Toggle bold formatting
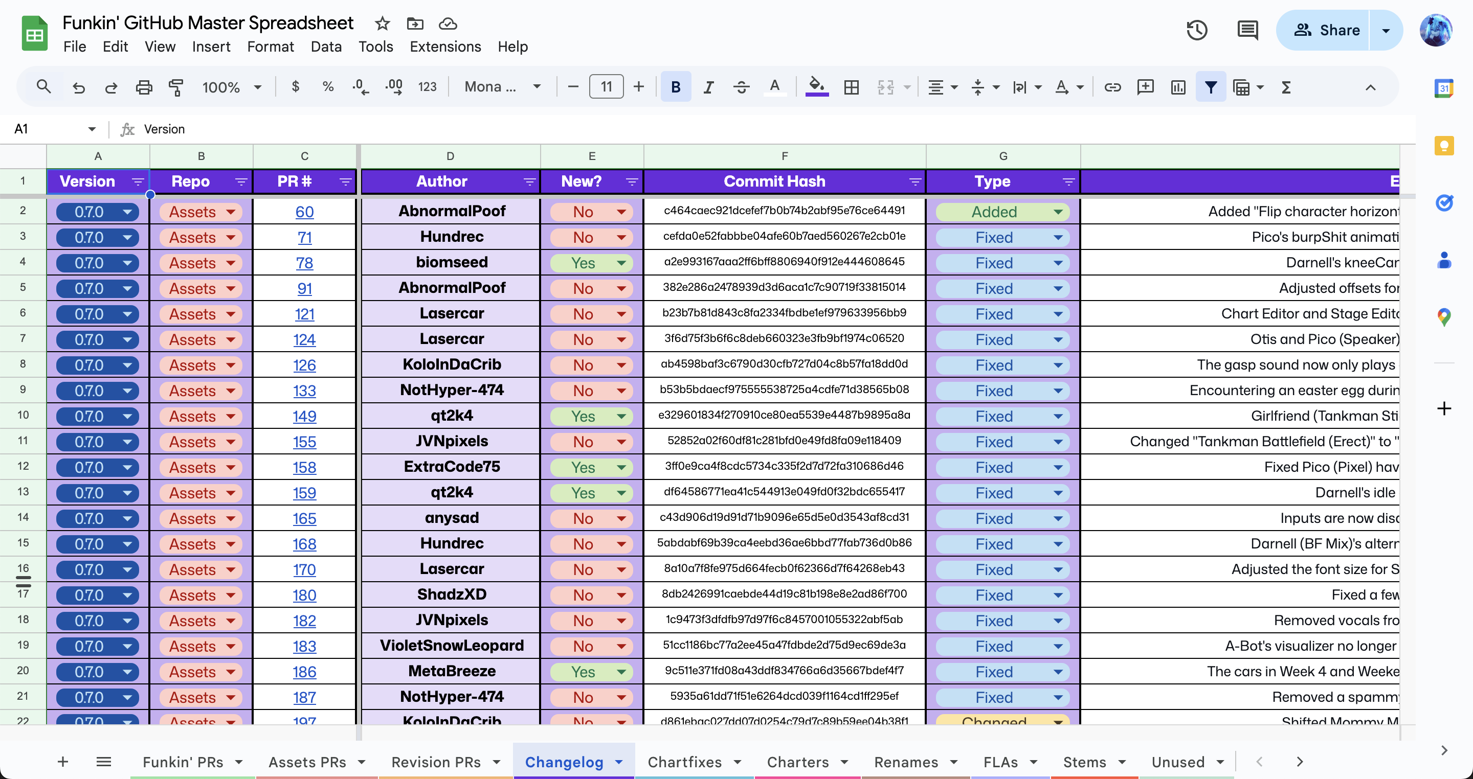1473x779 pixels. (x=675, y=87)
